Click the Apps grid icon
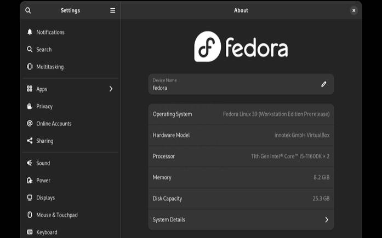 click(x=30, y=89)
